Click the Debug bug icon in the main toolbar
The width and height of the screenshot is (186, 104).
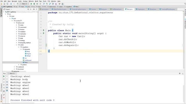[34, 4]
